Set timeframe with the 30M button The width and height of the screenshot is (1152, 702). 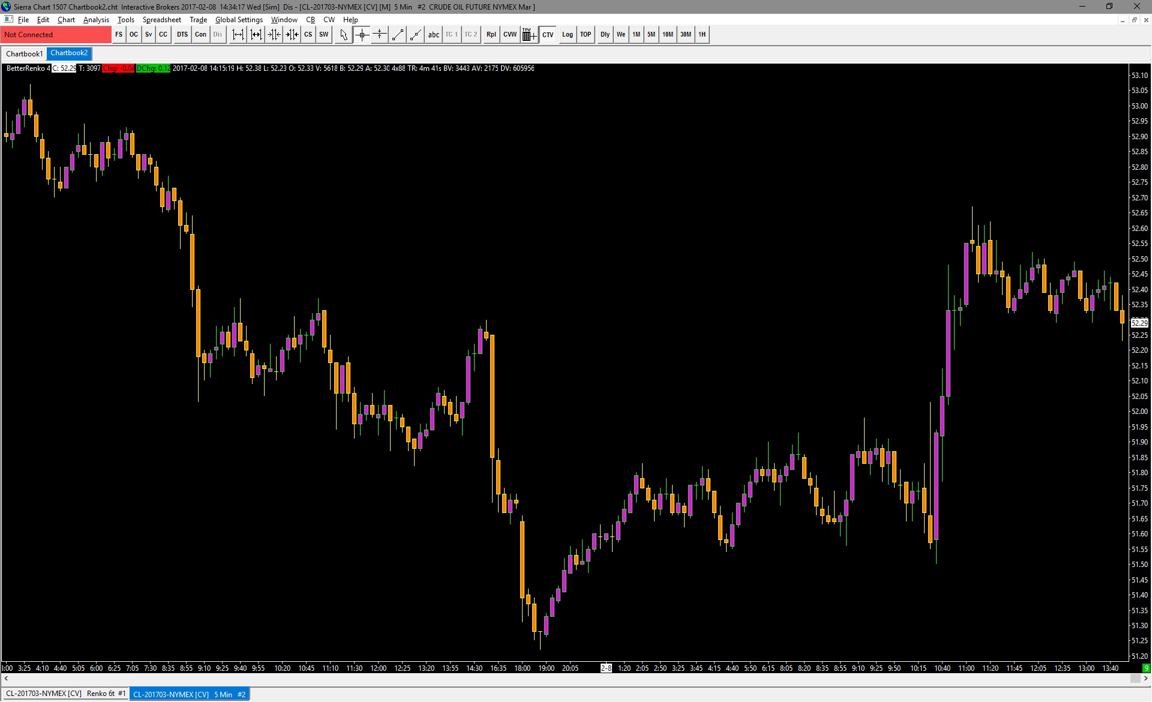pyautogui.click(x=685, y=35)
